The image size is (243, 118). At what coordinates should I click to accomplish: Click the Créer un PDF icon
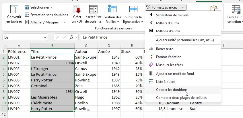[77, 9]
